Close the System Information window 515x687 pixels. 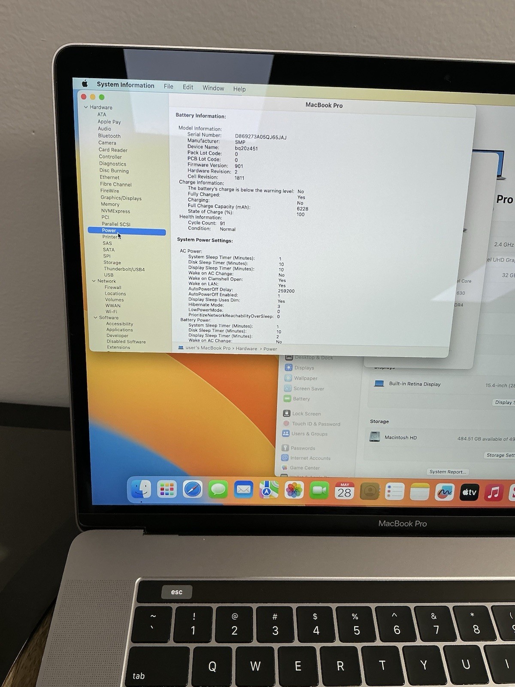coord(84,97)
